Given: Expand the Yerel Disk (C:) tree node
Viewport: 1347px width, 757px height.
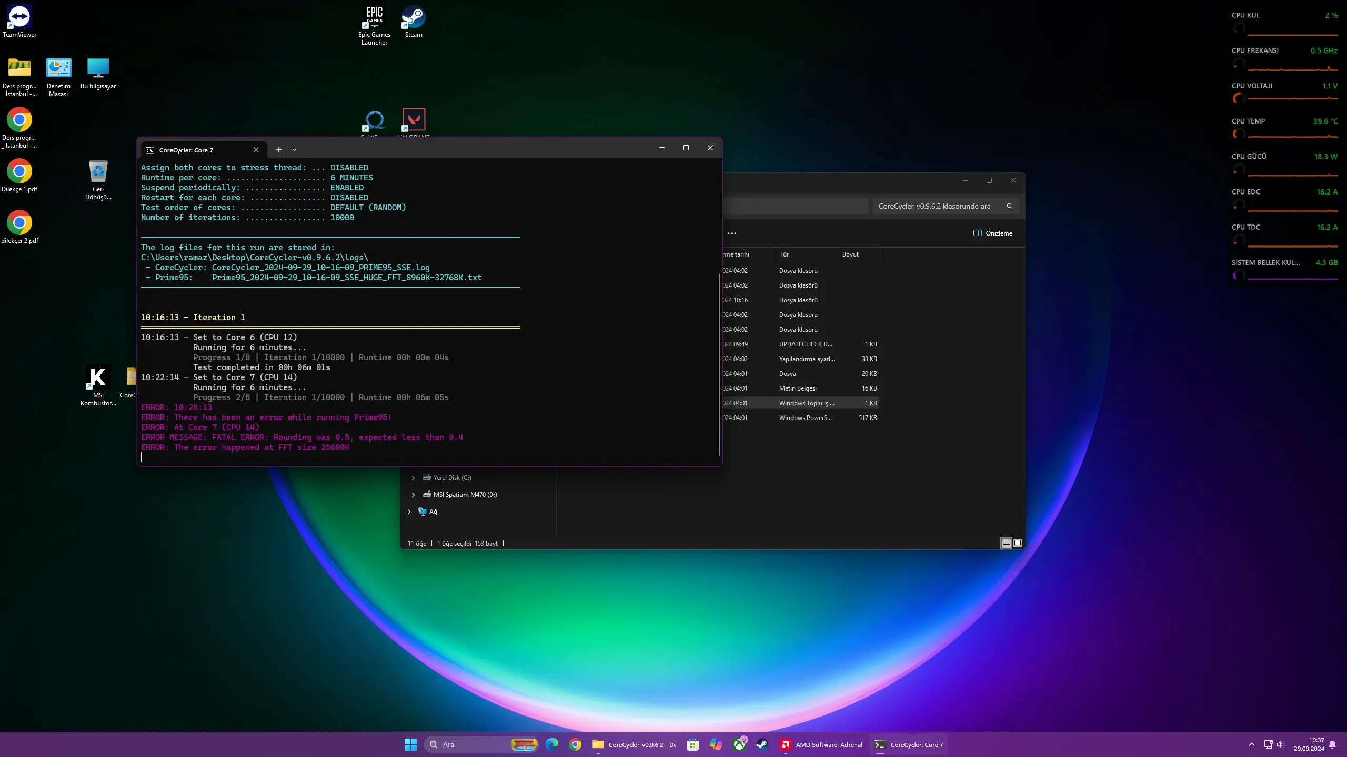Looking at the screenshot, I should 413,478.
